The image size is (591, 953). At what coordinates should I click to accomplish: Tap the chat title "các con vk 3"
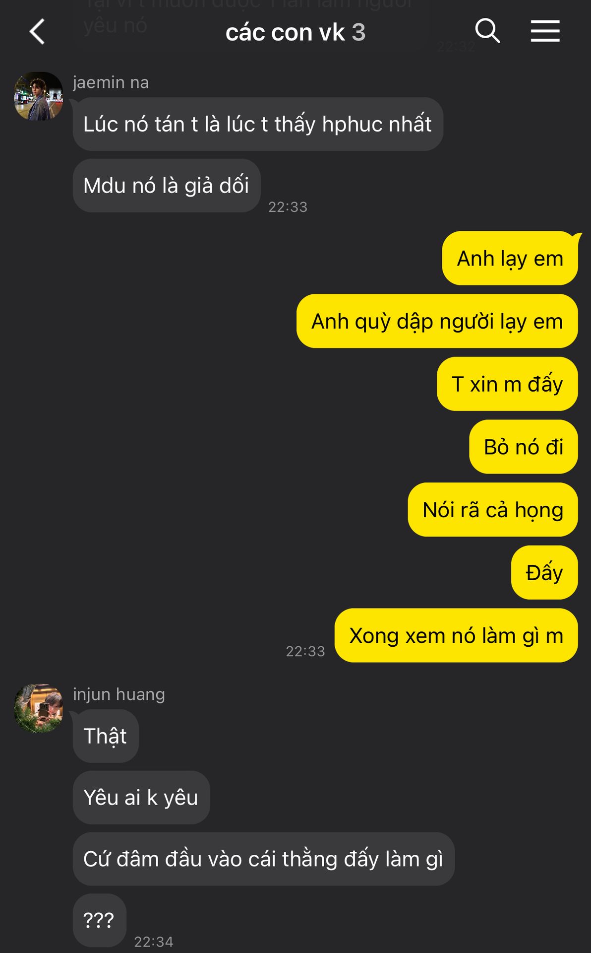point(295,32)
